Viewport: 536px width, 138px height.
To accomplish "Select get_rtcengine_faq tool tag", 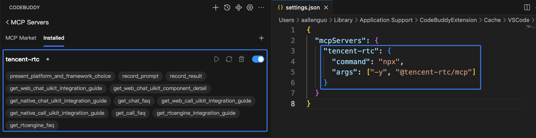I will [x=32, y=125].
